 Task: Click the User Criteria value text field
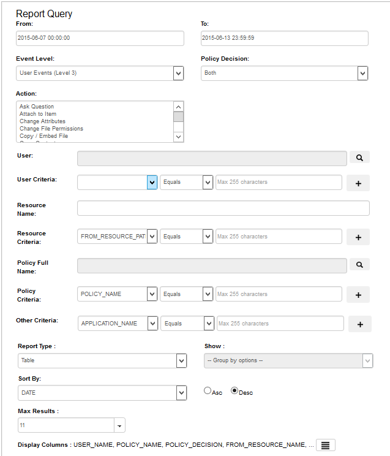coord(279,183)
